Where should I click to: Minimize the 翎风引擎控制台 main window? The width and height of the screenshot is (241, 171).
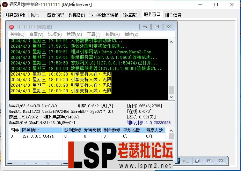point(200,5)
